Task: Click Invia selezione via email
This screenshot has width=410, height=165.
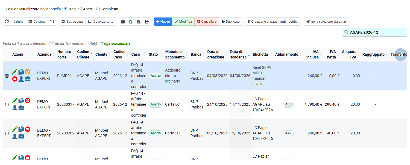Action: (326, 22)
